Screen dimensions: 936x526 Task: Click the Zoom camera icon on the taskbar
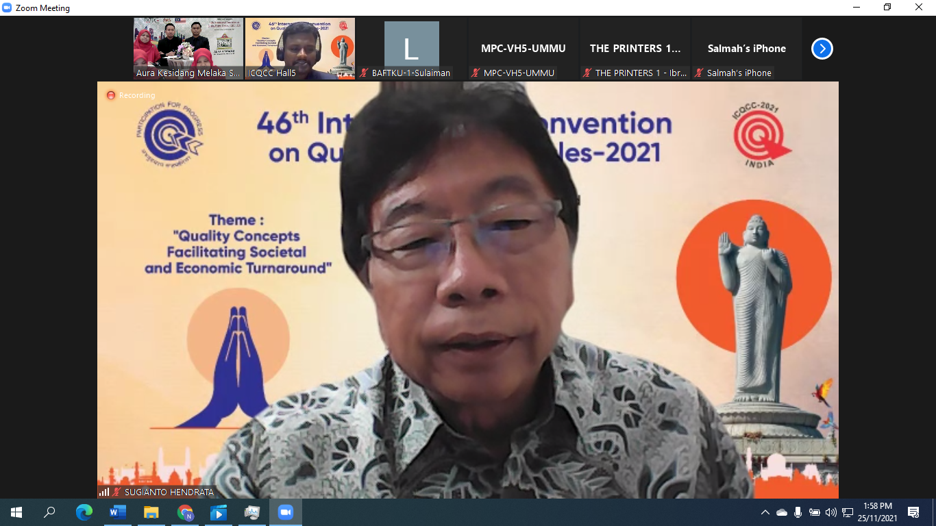pos(286,511)
